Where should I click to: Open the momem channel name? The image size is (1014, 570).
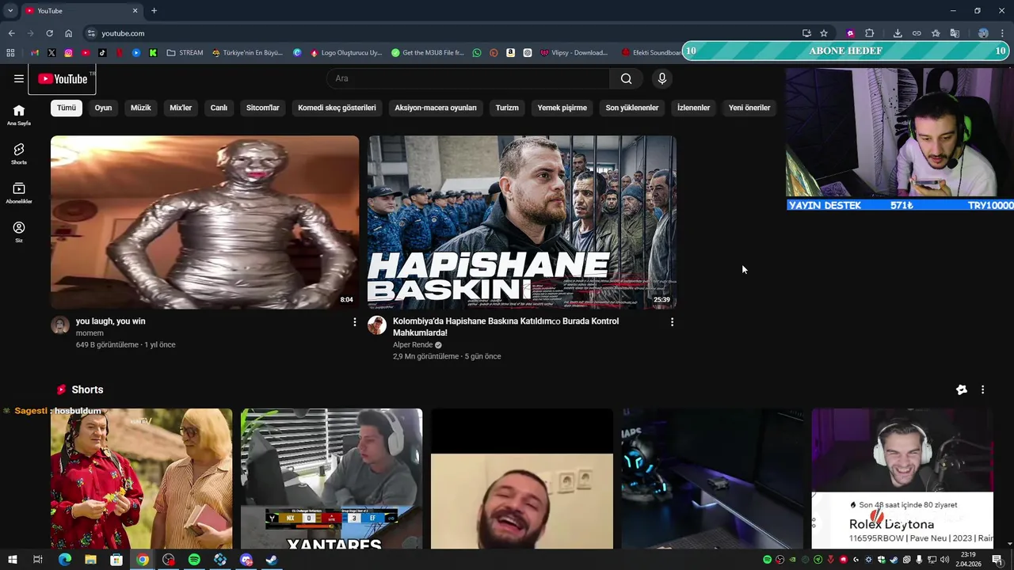pos(90,333)
